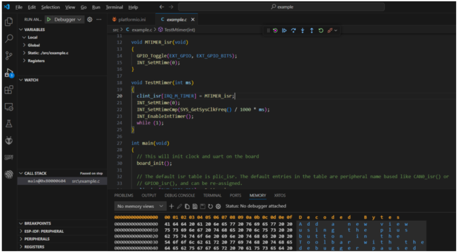Switch to the XRTOS panel tab

(x=280, y=196)
